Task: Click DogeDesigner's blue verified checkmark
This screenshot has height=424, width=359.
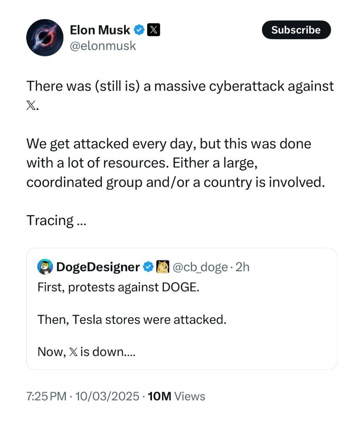Action: coord(148,267)
